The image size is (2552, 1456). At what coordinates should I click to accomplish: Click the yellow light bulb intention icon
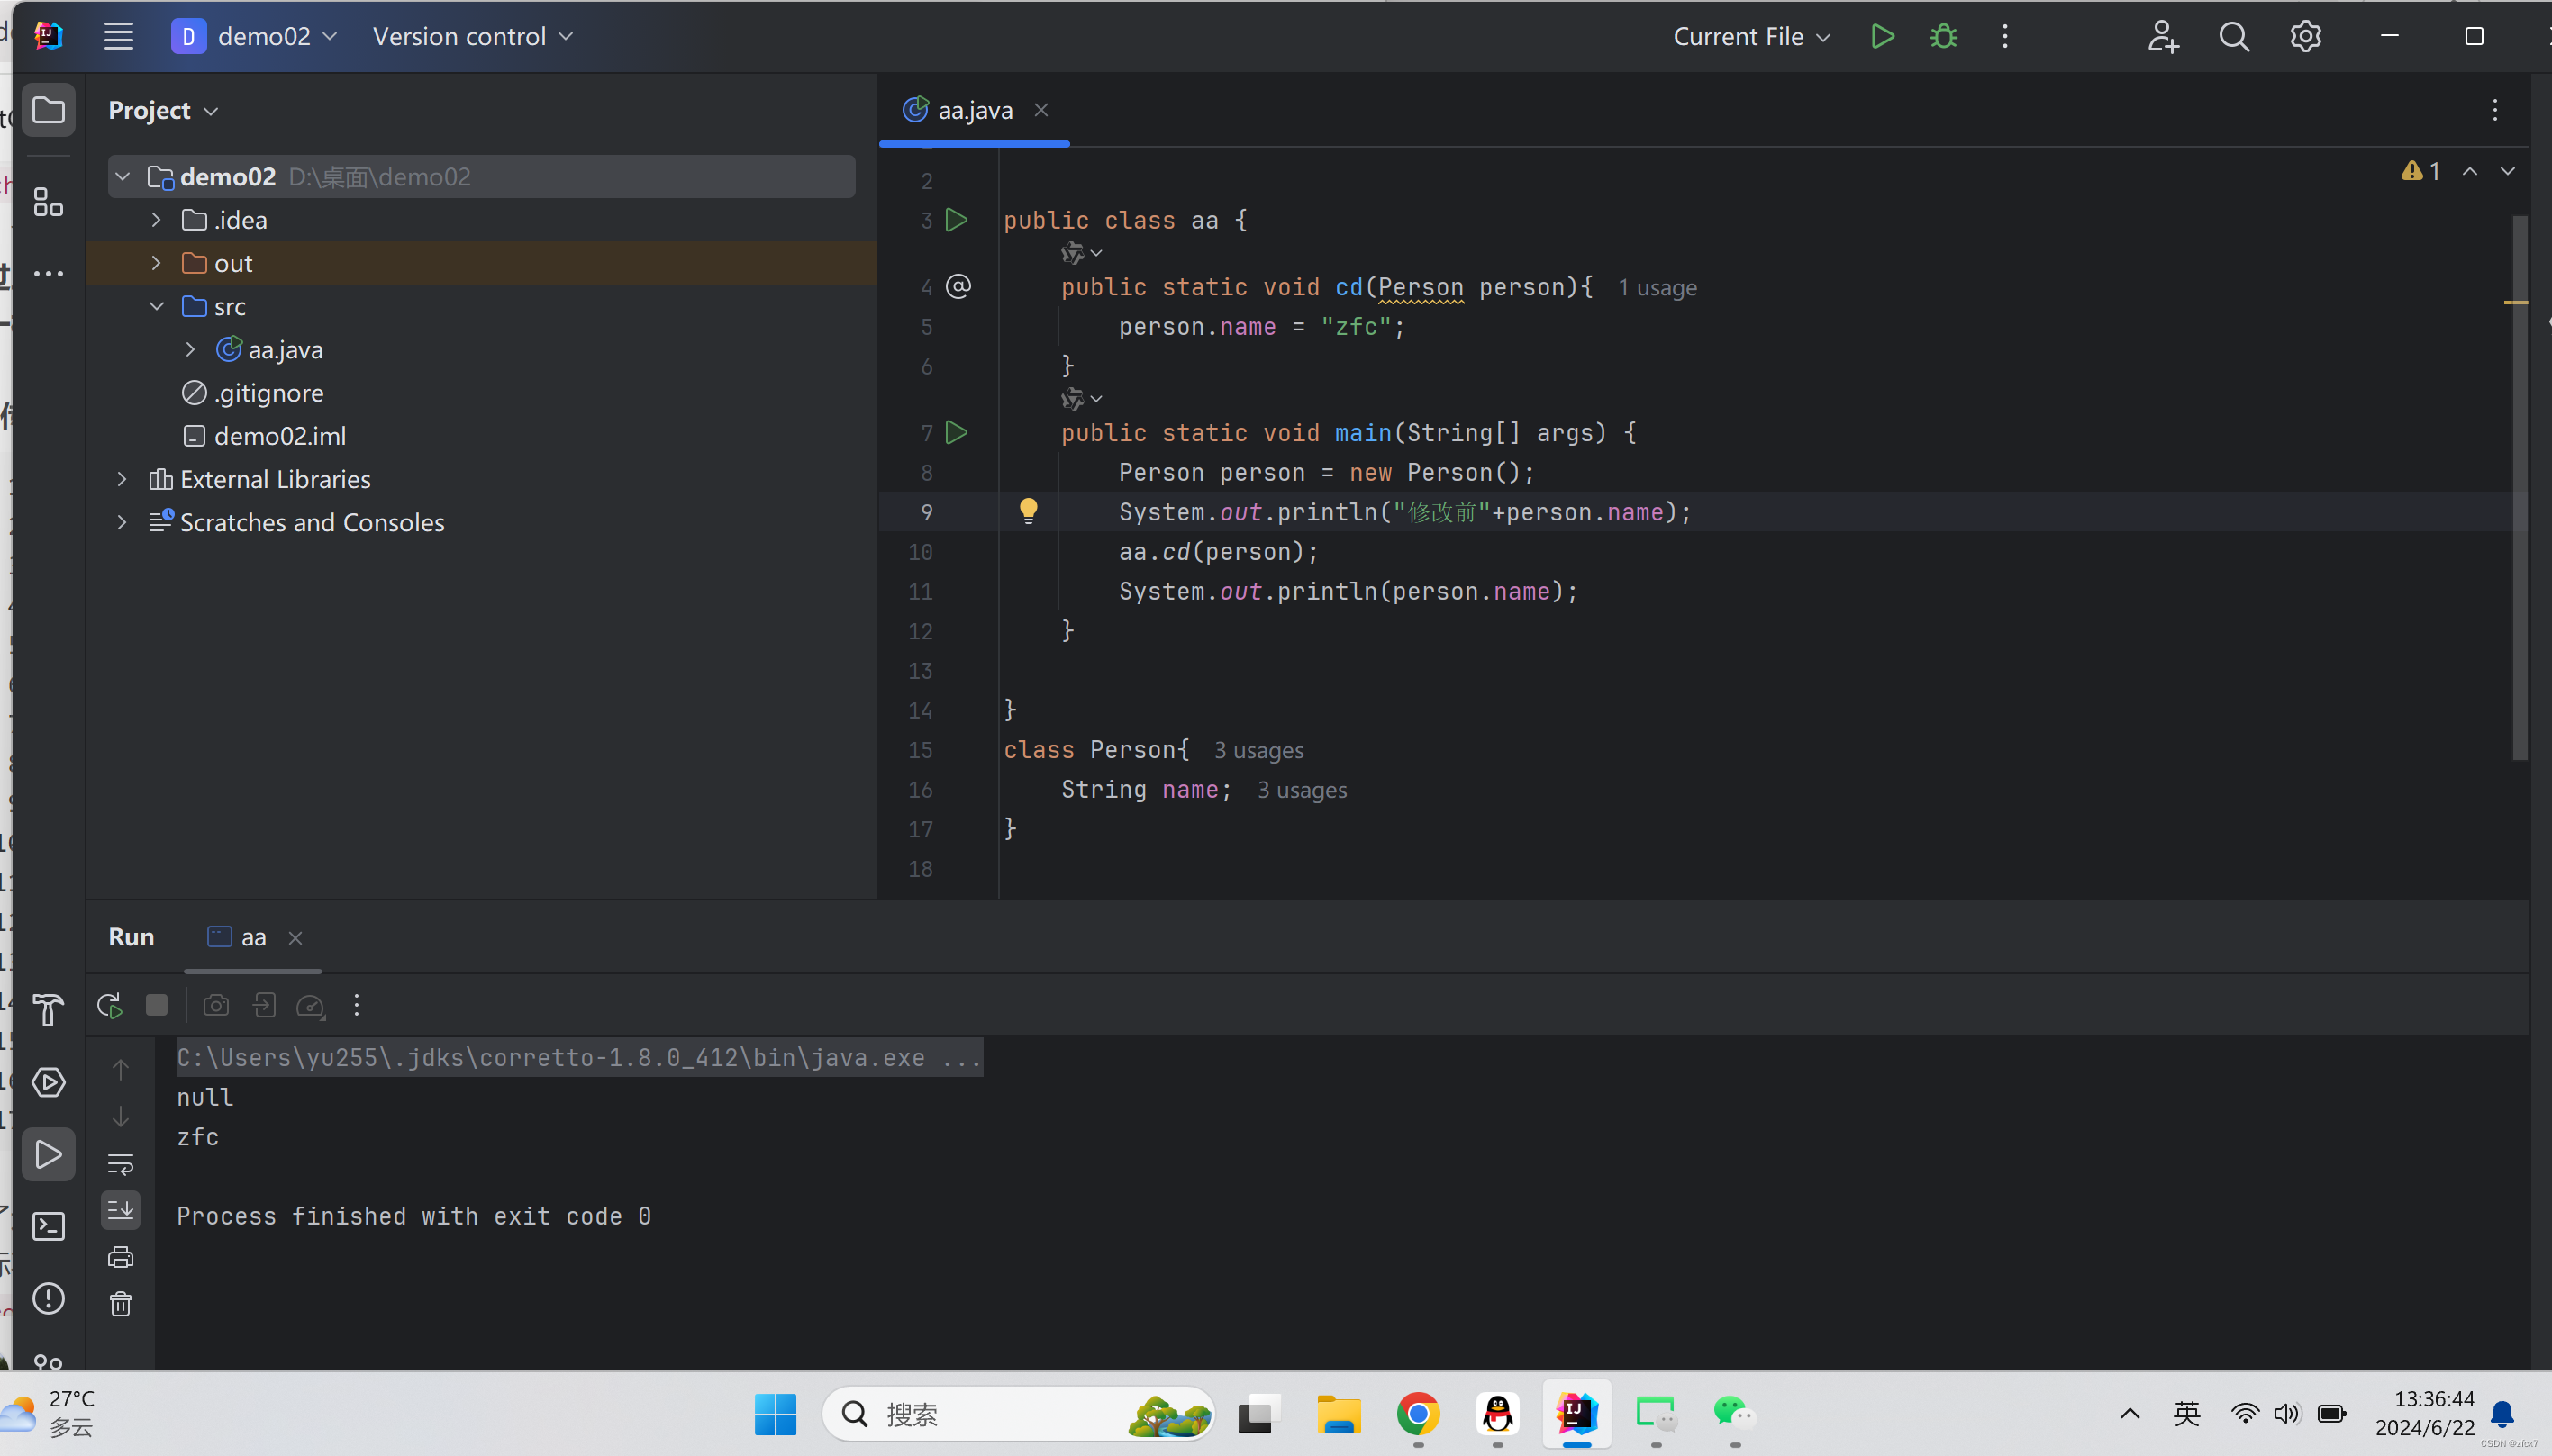[1028, 511]
